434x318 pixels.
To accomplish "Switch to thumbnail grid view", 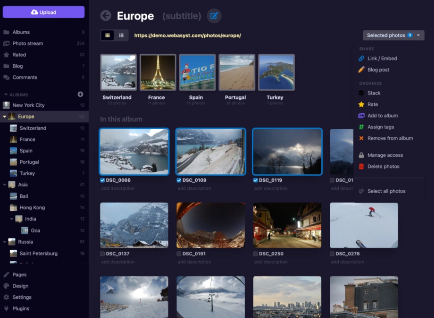I will (108, 35).
